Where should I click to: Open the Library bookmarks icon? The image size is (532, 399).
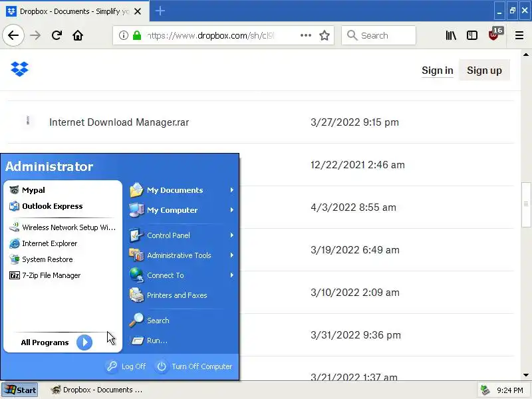[x=451, y=35]
